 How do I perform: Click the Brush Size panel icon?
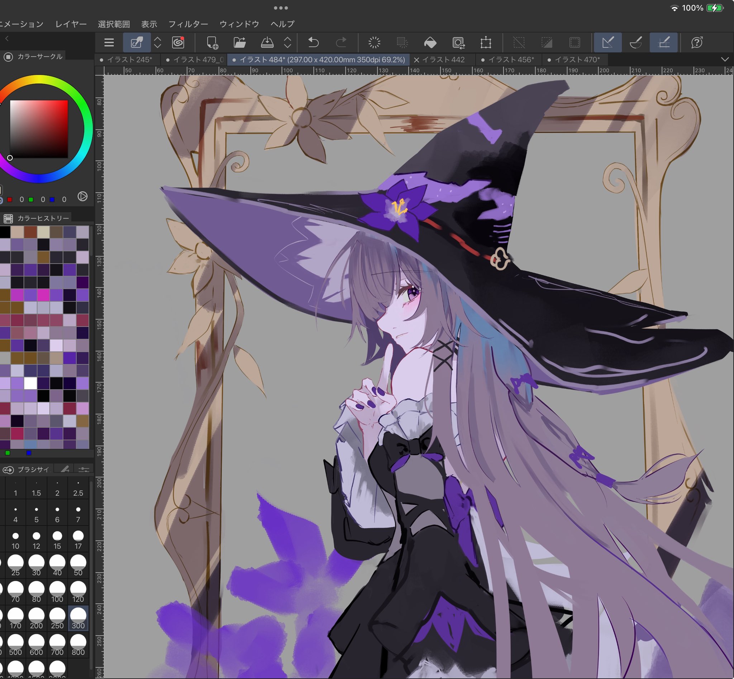click(x=8, y=469)
